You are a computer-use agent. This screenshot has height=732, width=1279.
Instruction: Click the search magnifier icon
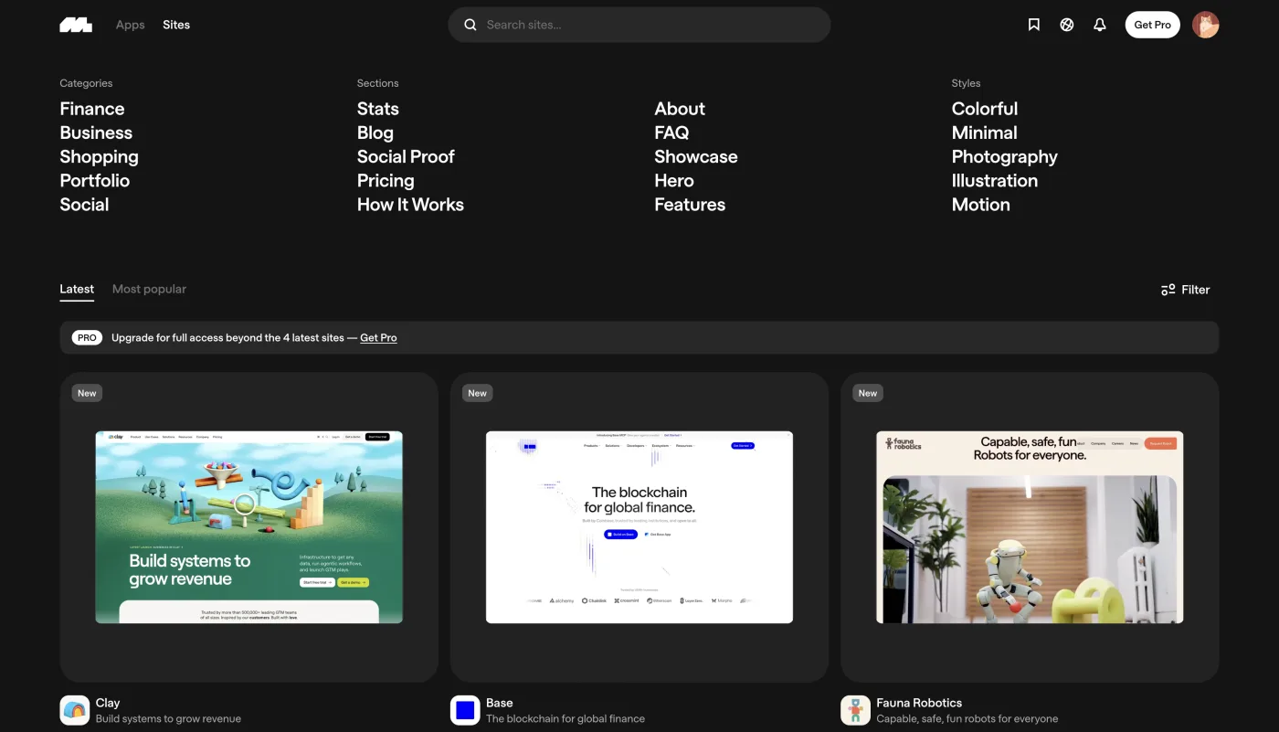[470, 25]
